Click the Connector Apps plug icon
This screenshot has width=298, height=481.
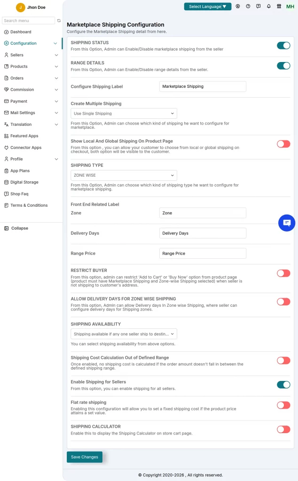[6, 147]
